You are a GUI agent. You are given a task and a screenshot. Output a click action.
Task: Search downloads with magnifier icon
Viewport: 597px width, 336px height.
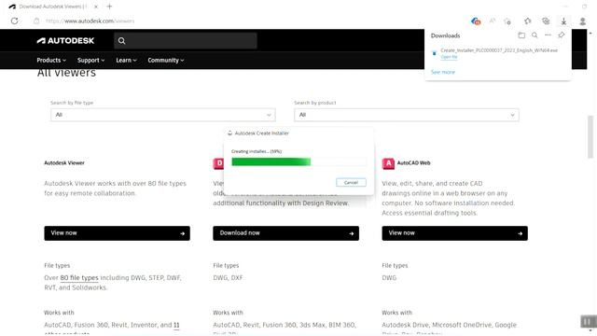click(535, 35)
